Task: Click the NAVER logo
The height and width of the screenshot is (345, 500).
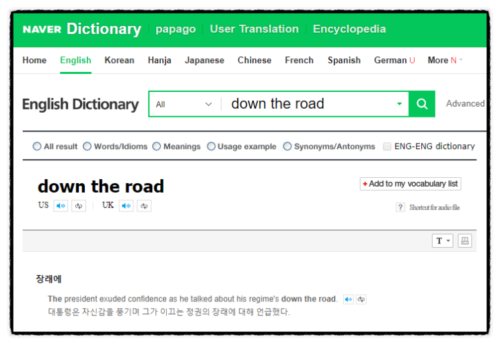Action: [42, 30]
